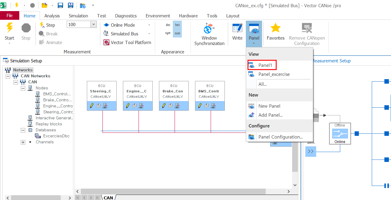Select Panel_excercise from the View menu

coord(280,74)
